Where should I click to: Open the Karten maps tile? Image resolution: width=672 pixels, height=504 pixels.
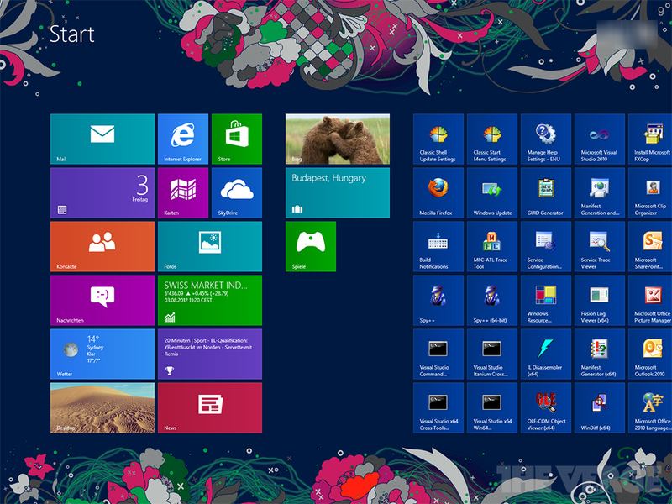[x=183, y=193]
